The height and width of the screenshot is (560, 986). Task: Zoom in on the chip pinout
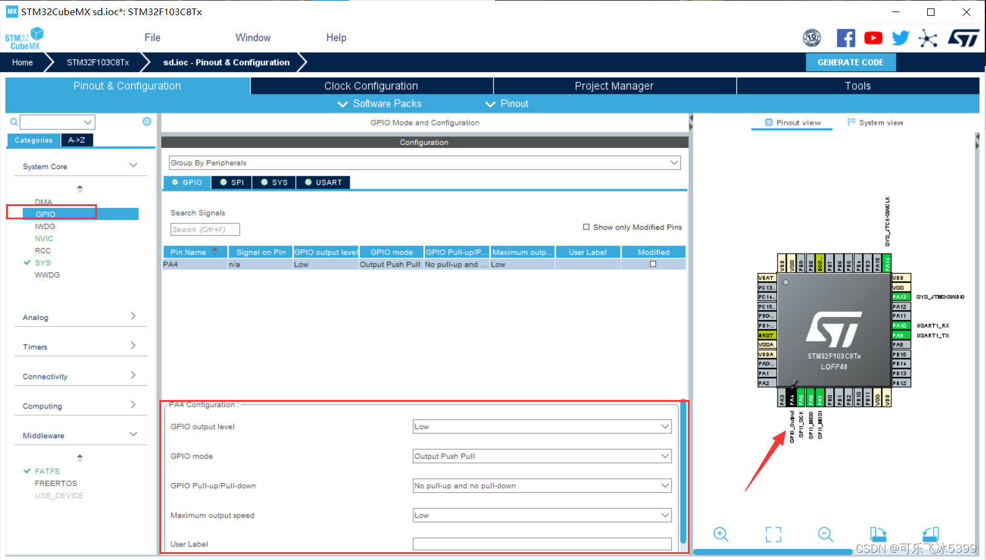721,534
